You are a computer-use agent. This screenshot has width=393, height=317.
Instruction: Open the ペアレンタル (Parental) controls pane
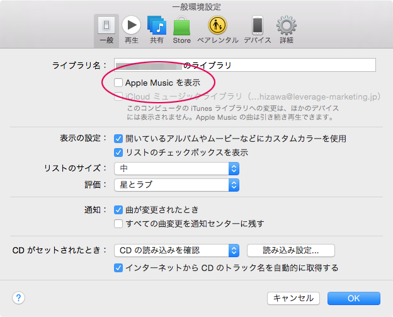click(x=217, y=30)
